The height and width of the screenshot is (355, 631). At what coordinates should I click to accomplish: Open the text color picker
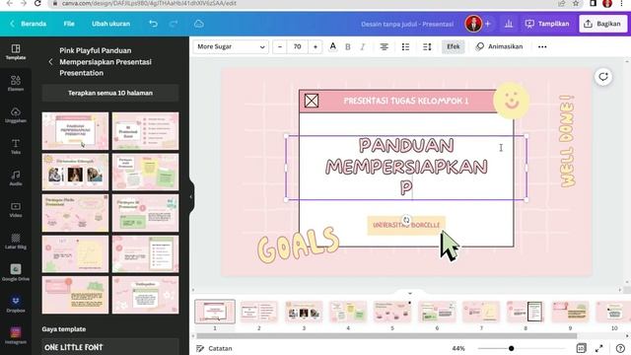point(333,46)
